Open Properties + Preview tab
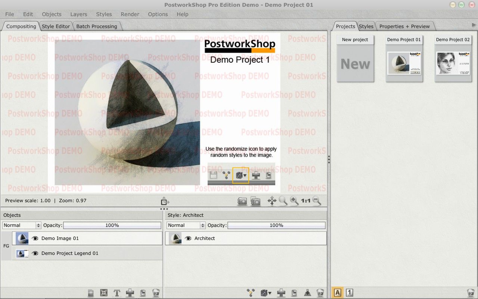 pyautogui.click(x=404, y=26)
